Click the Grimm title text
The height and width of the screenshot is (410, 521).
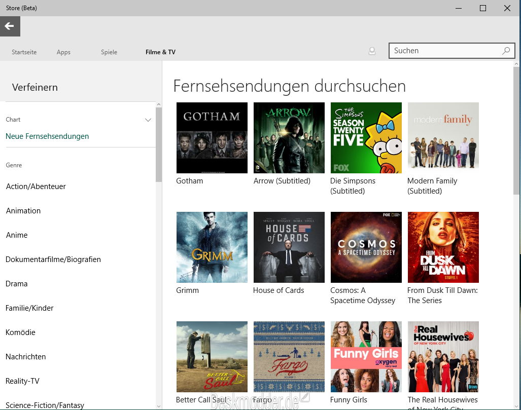187,290
